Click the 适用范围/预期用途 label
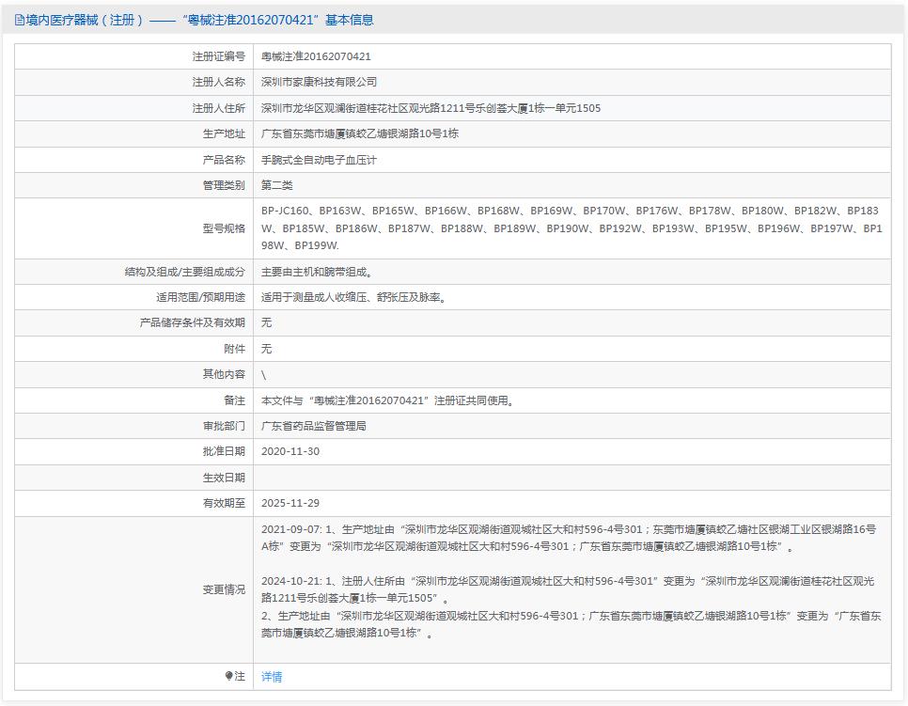The image size is (908, 706). pyautogui.click(x=200, y=297)
